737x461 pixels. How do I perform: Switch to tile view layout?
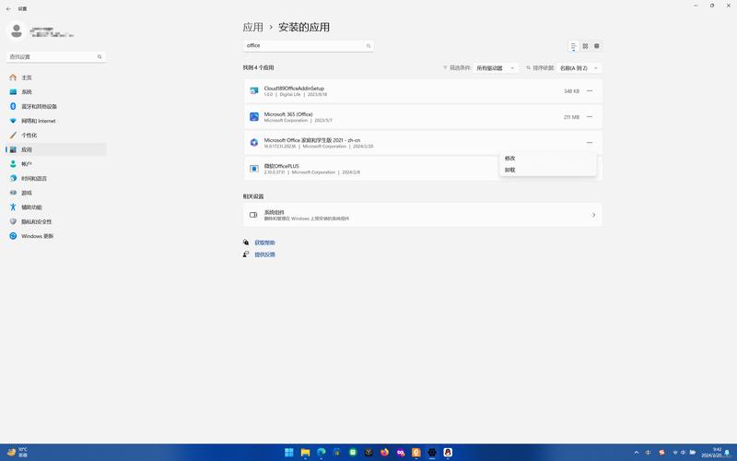coord(596,46)
